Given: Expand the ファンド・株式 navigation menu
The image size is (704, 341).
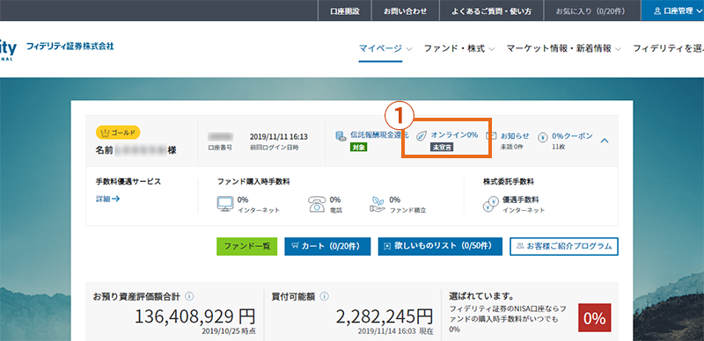Looking at the screenshot, I should tap(458, 49).
